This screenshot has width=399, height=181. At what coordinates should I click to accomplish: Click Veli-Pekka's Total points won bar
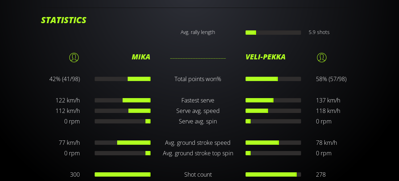click(x=273, y=79)
